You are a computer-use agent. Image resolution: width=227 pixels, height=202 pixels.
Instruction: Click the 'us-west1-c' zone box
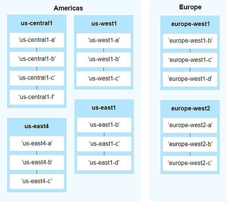pyautogui.click(x=104, y=78)
